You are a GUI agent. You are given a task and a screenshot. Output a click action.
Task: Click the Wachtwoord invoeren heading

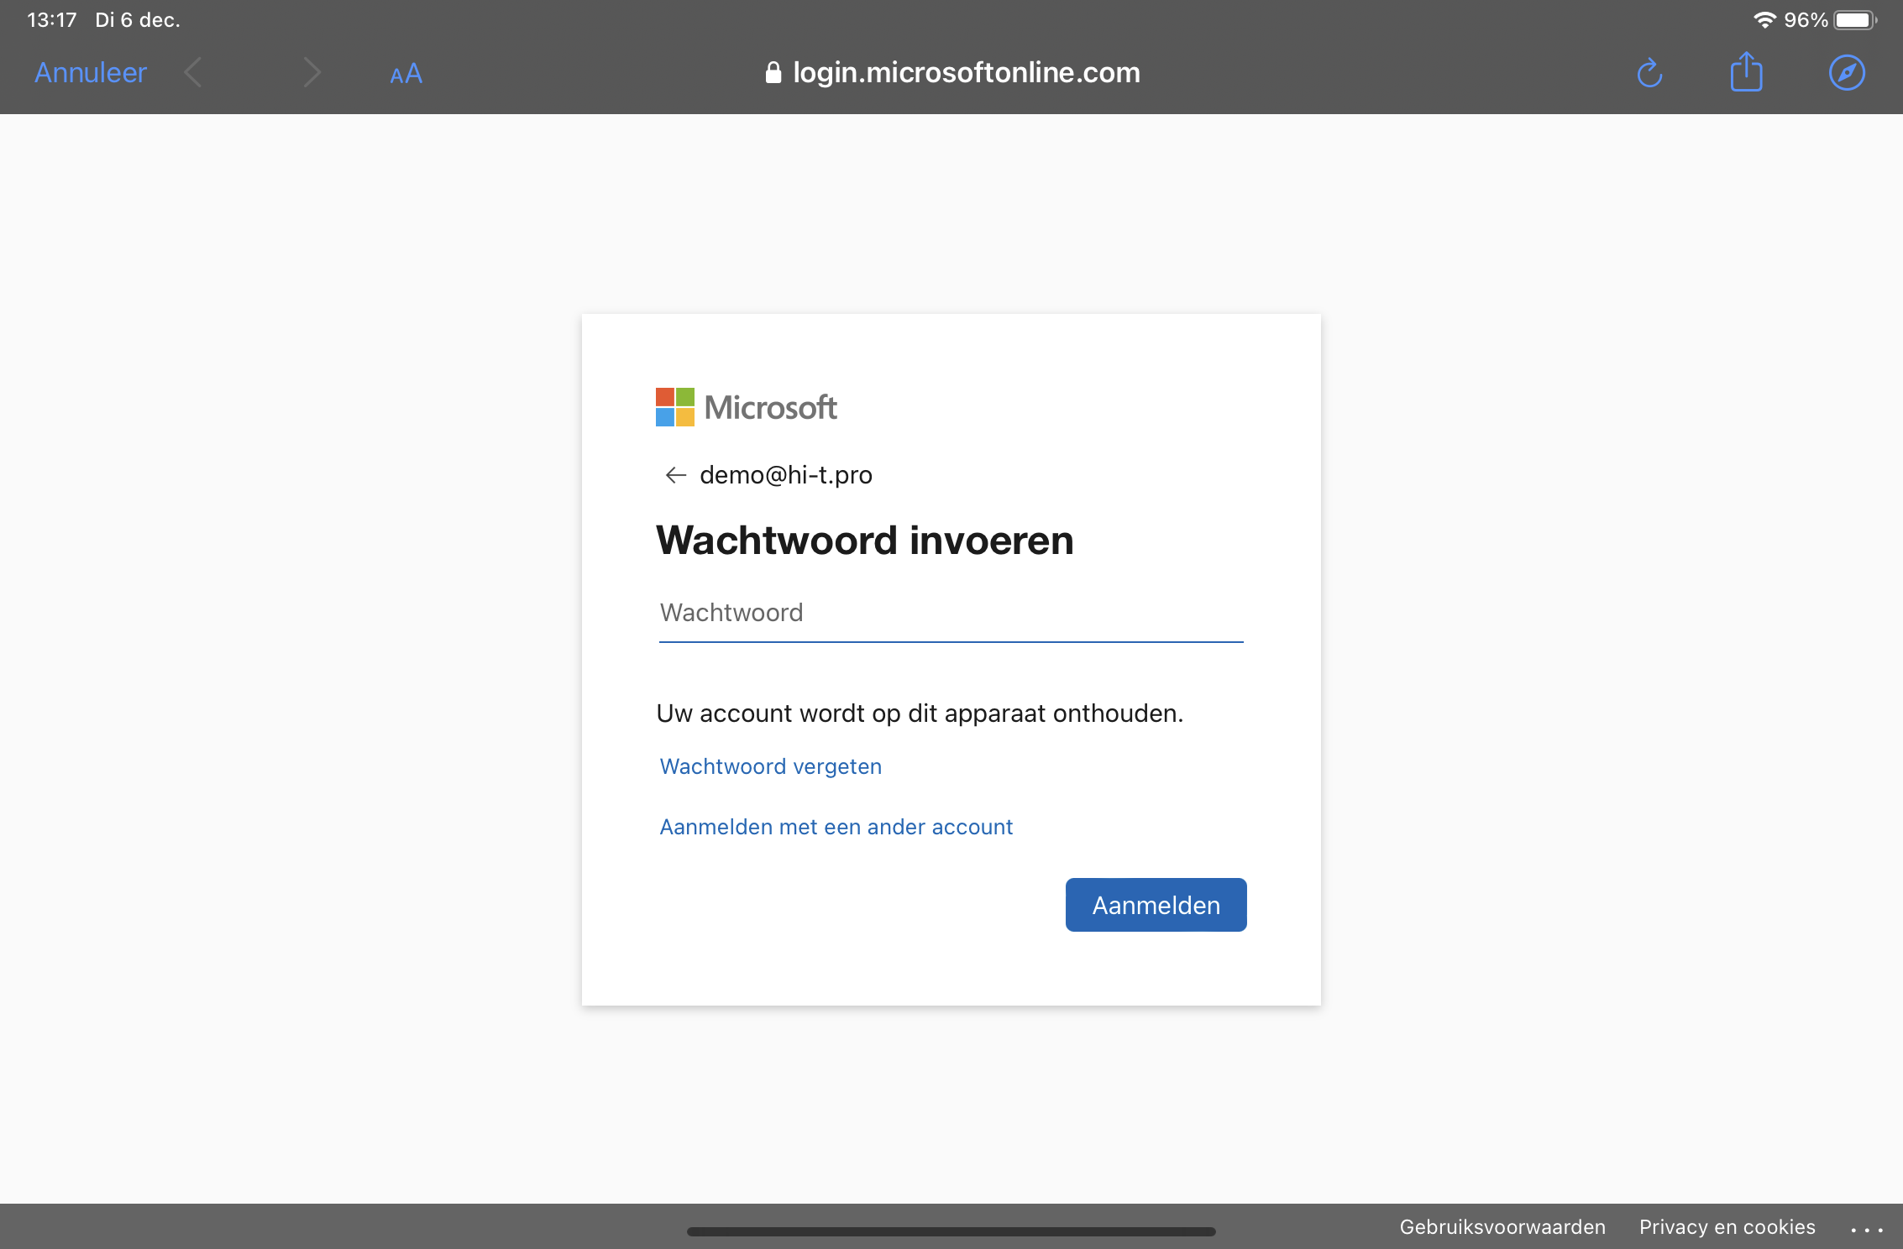[x=865, y=540]
